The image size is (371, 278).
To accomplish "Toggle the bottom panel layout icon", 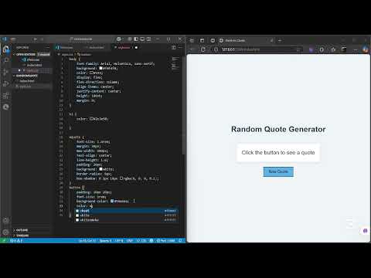I will coord(142,39).
